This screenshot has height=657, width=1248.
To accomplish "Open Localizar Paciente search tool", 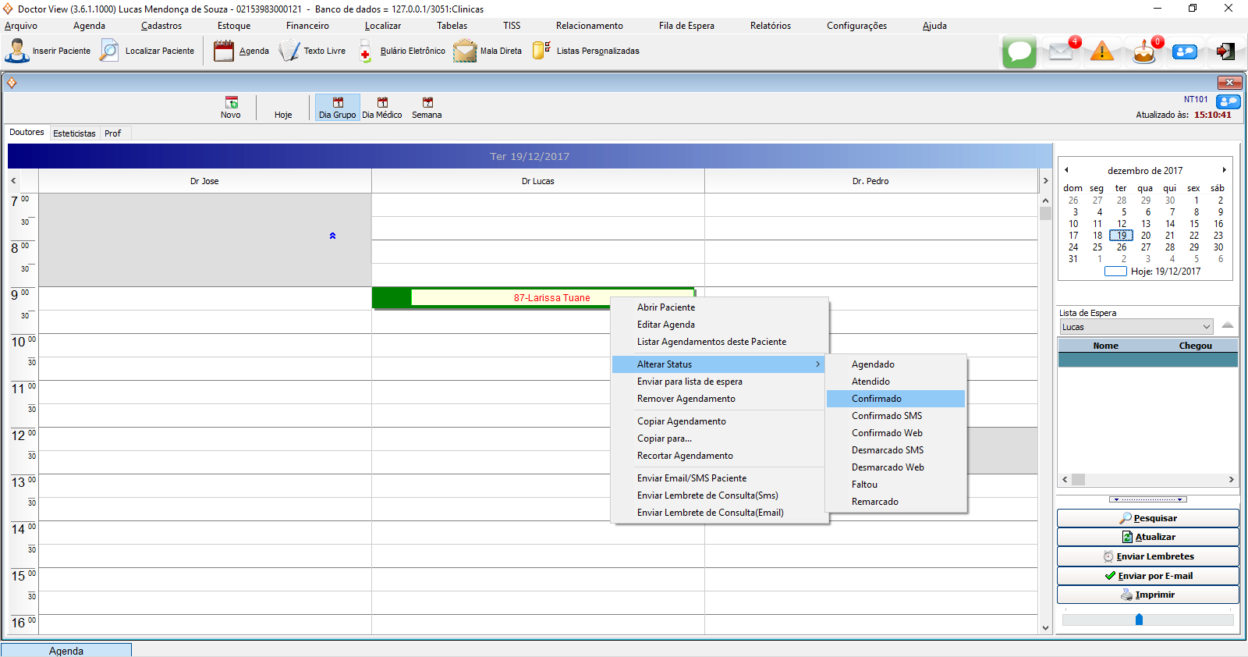I will (110, 51).
